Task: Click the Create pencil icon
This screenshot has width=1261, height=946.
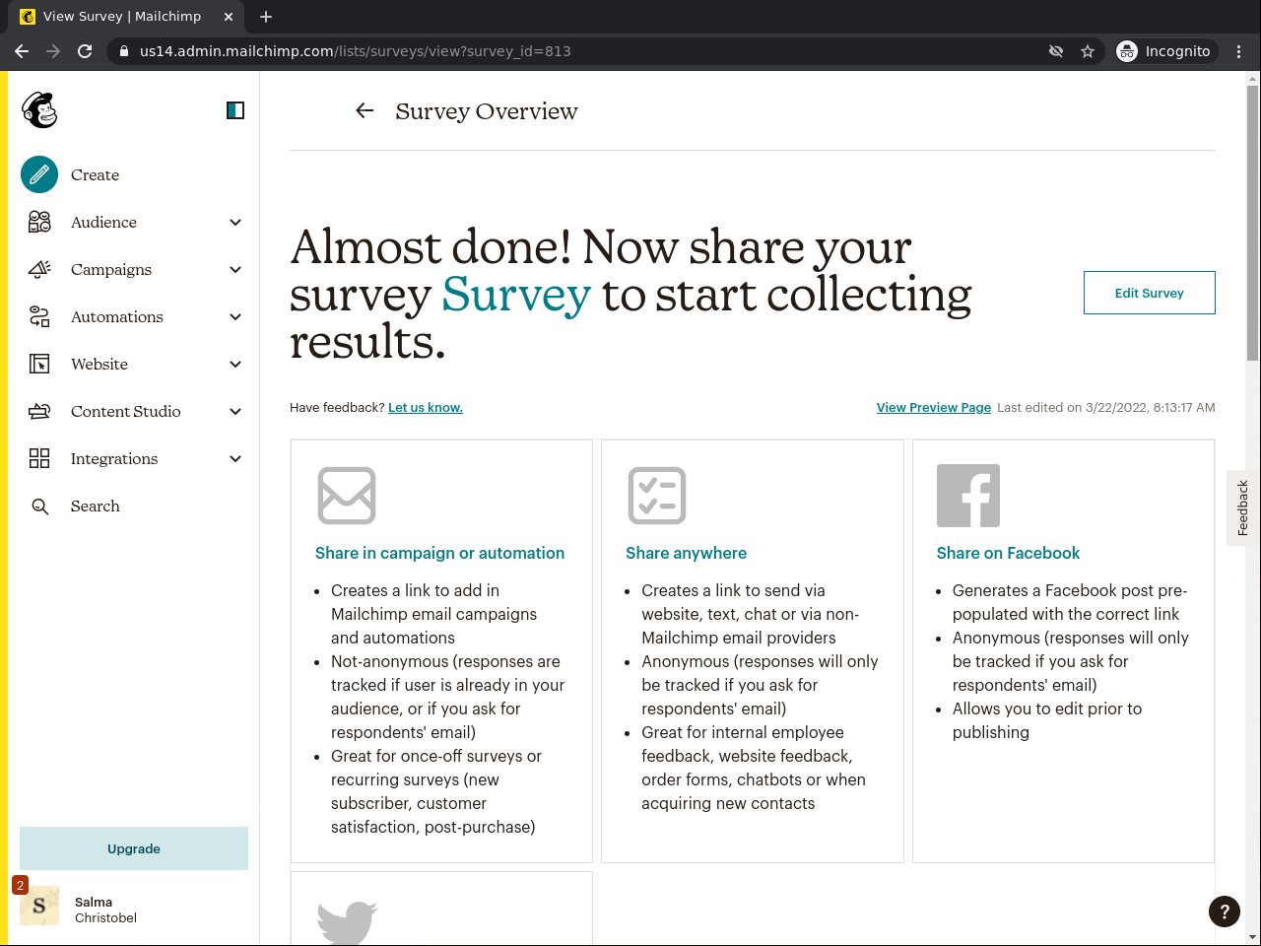Action: [x=39, y=174]
